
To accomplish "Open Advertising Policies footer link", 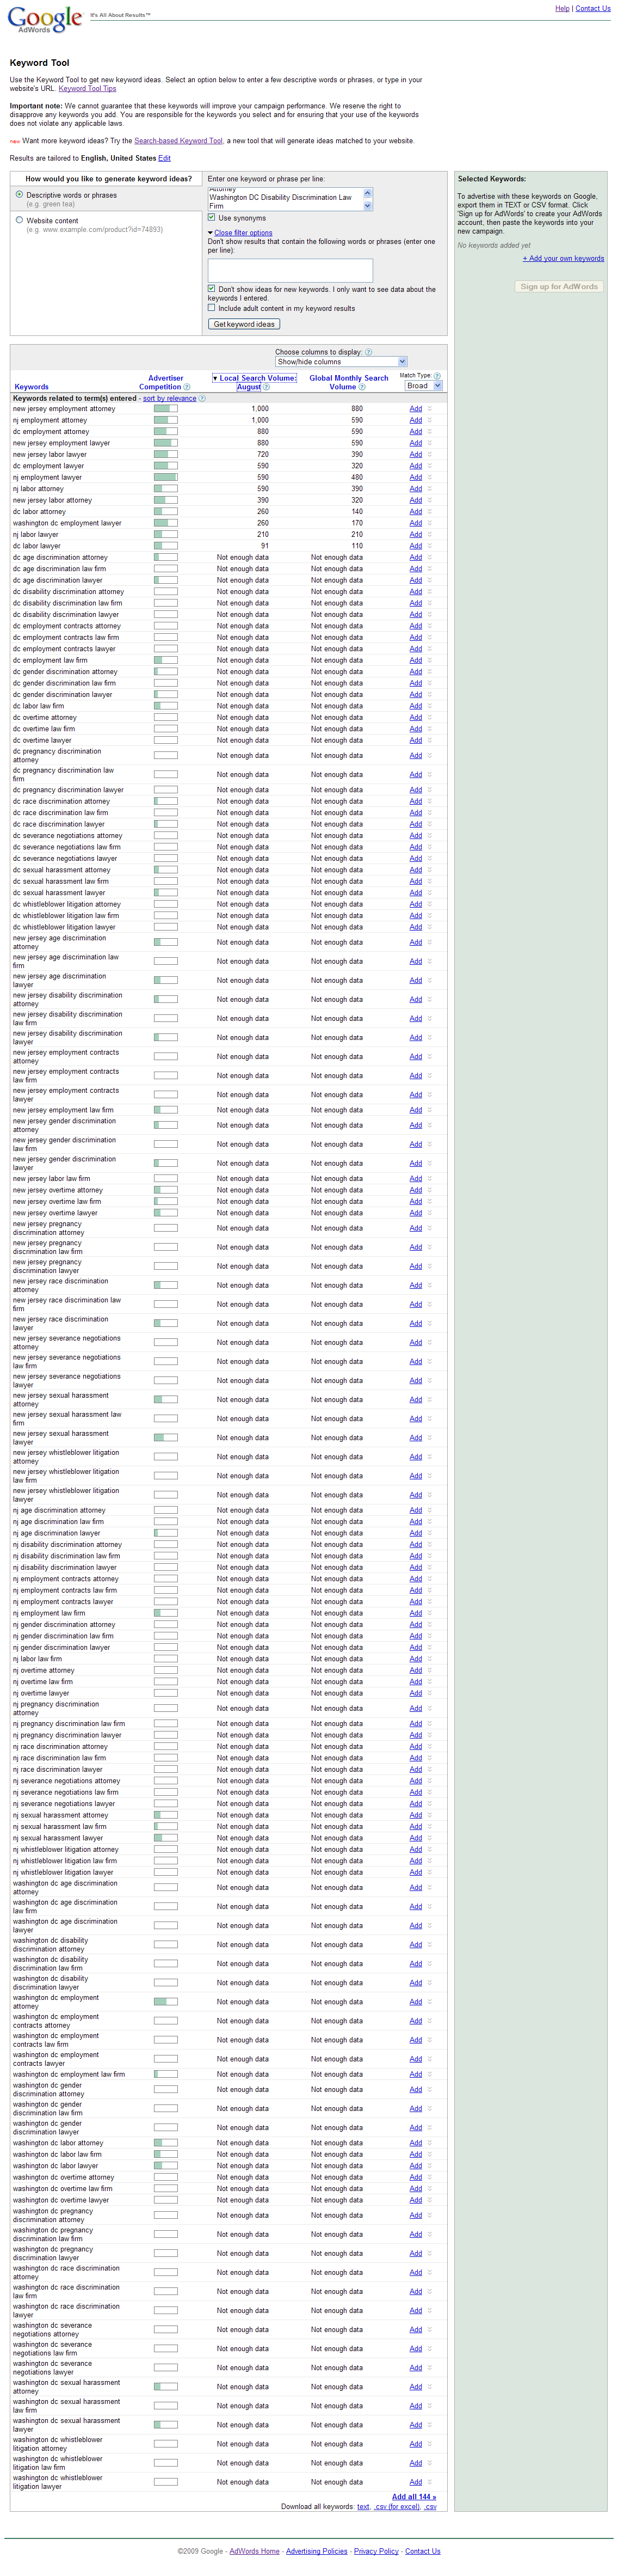I will (317, 2551).
